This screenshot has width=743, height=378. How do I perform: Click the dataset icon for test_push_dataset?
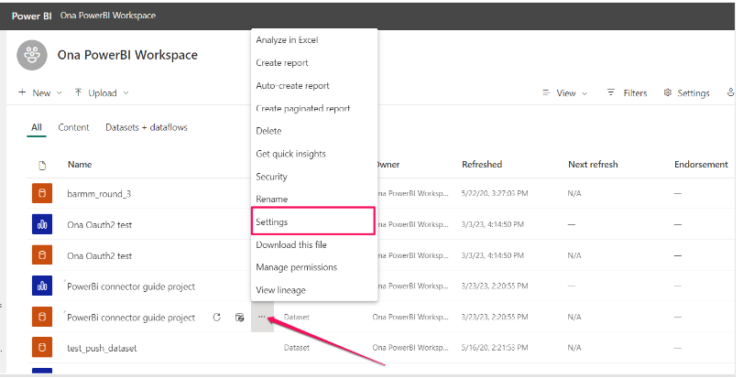42,348
